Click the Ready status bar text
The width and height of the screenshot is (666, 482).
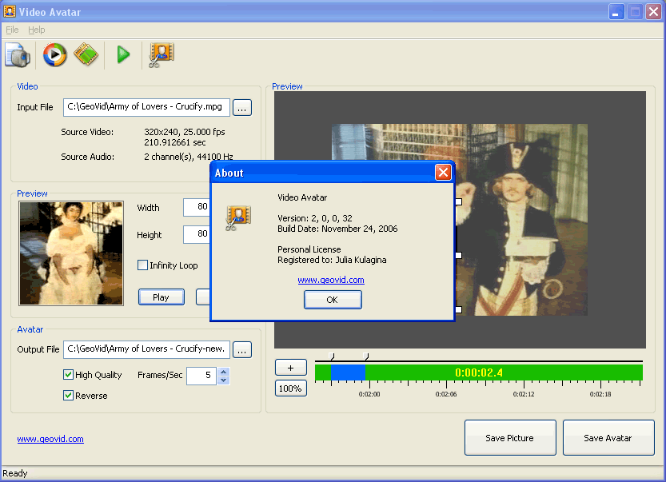[15, 473]
